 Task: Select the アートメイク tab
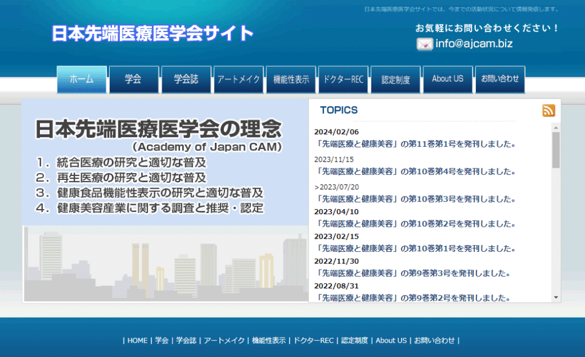(238, 79)
